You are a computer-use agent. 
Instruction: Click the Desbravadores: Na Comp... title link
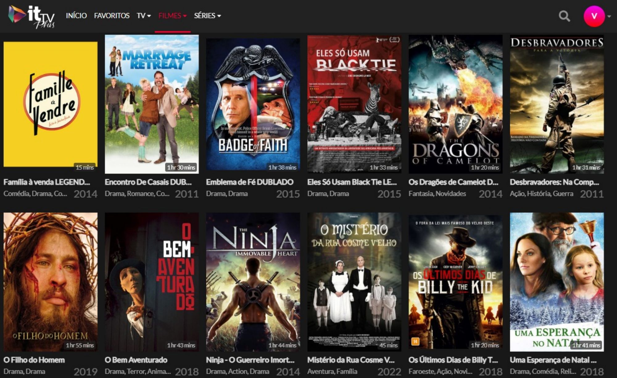pyautogui.click(x=554, y=182)
